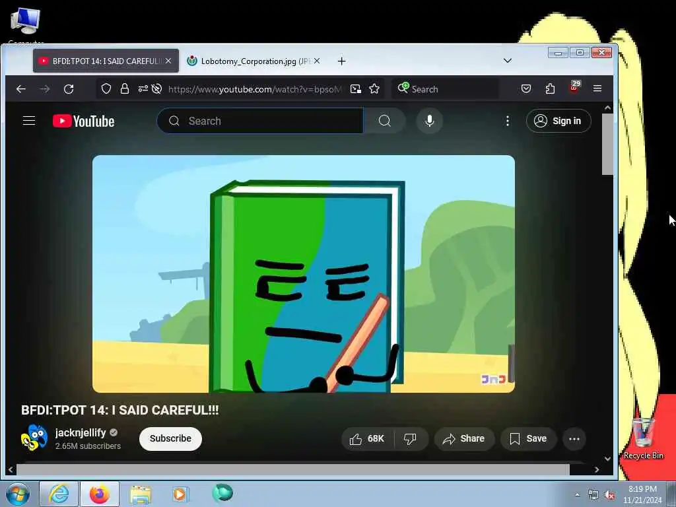Reload the page with refresh icon
Screen dimensions: 676x507
[69, 89]
